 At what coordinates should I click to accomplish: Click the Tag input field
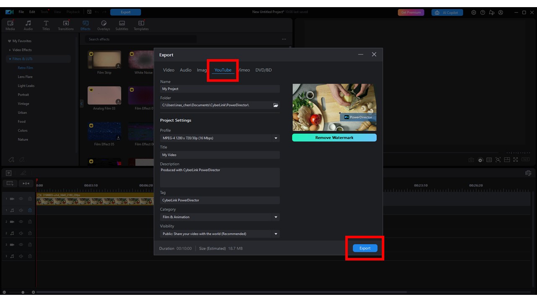(x=220, y=200)
